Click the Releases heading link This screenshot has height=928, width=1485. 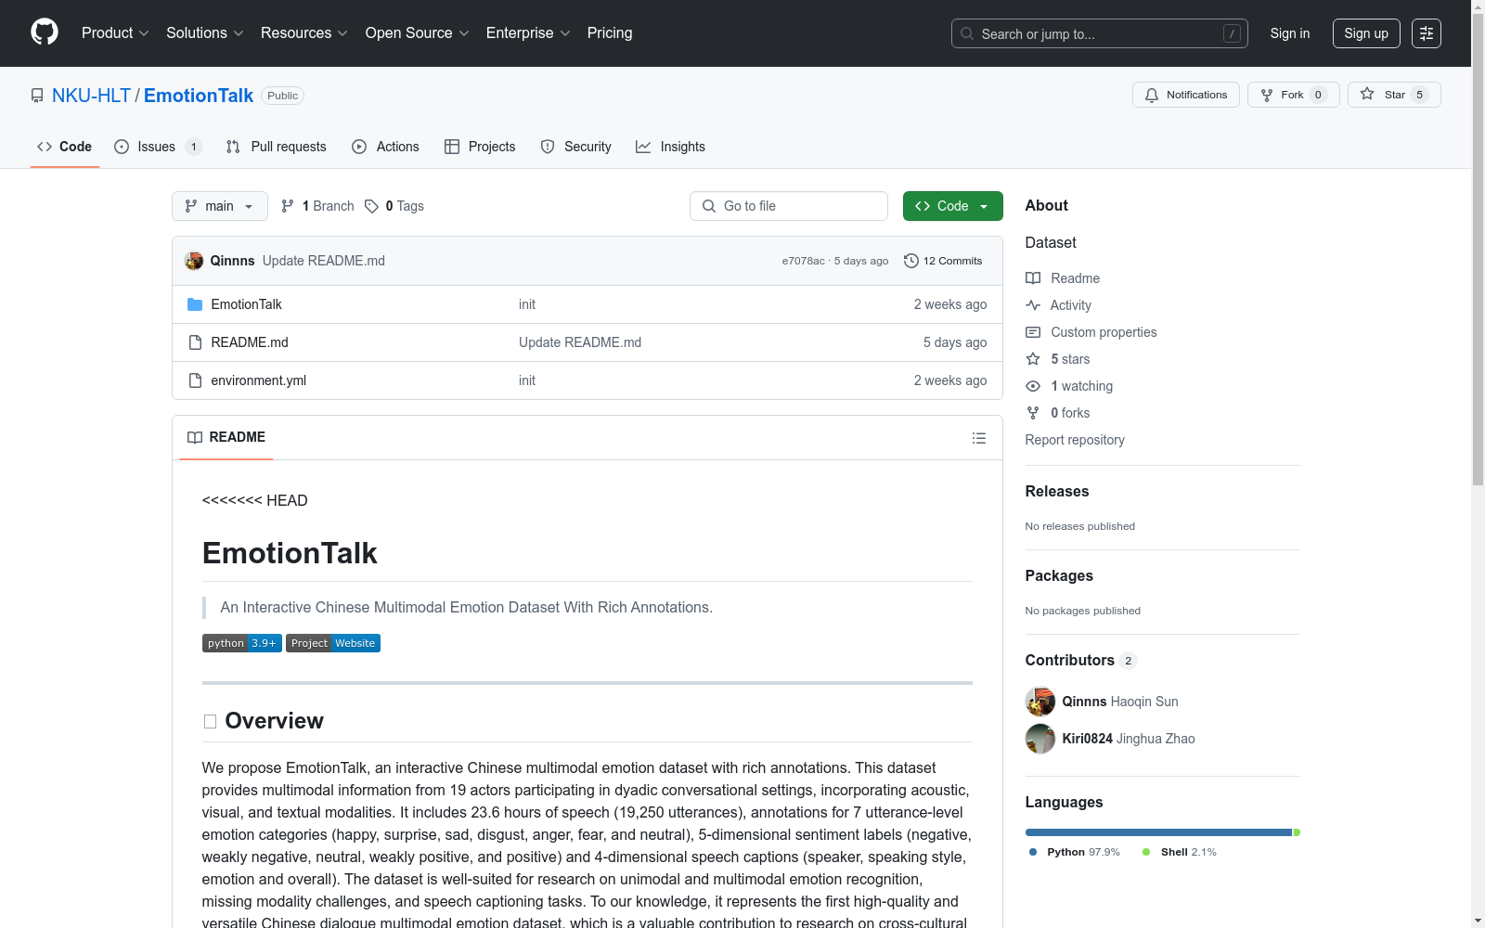coord(1057,492)
